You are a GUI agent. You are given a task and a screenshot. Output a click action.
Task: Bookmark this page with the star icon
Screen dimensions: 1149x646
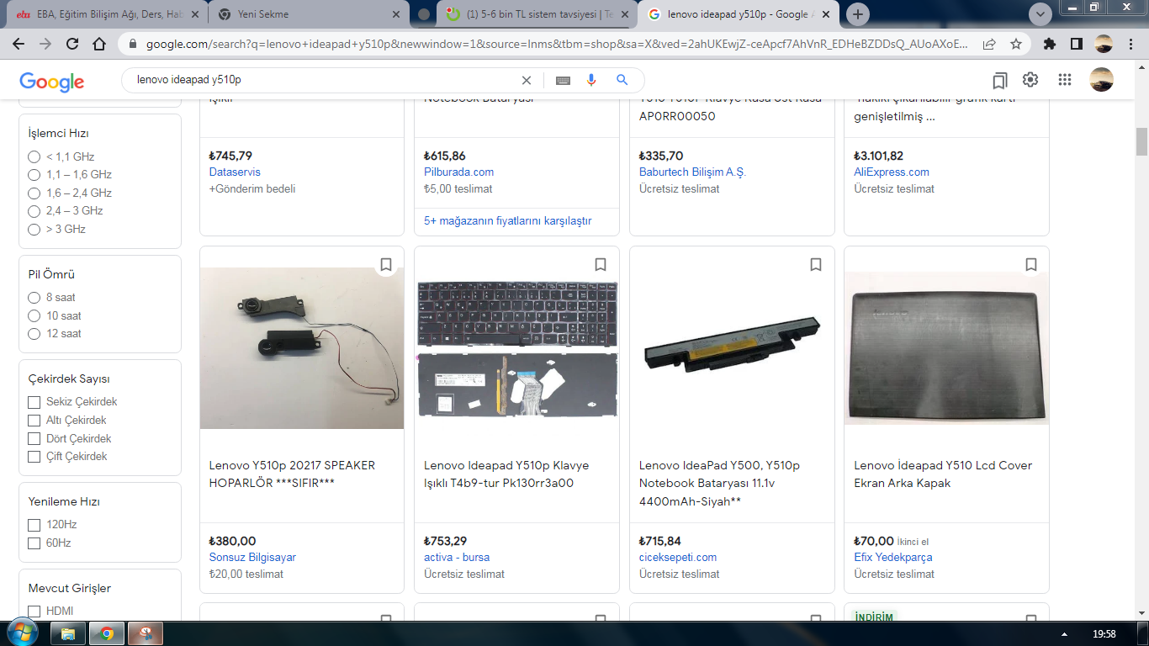(1016, 45)
